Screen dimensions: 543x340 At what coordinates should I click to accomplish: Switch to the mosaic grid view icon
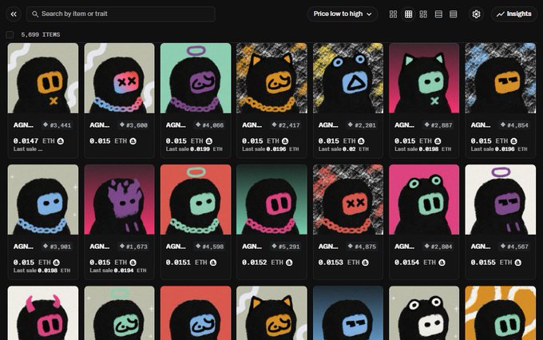click(x=423, y=14)
